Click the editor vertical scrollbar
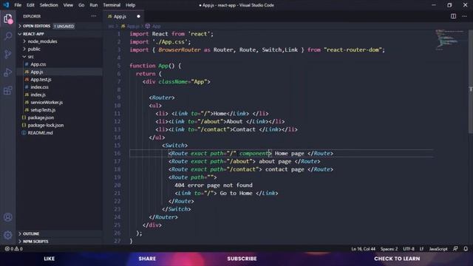Viewport: 473px width, 266px height. pos(470,81)
